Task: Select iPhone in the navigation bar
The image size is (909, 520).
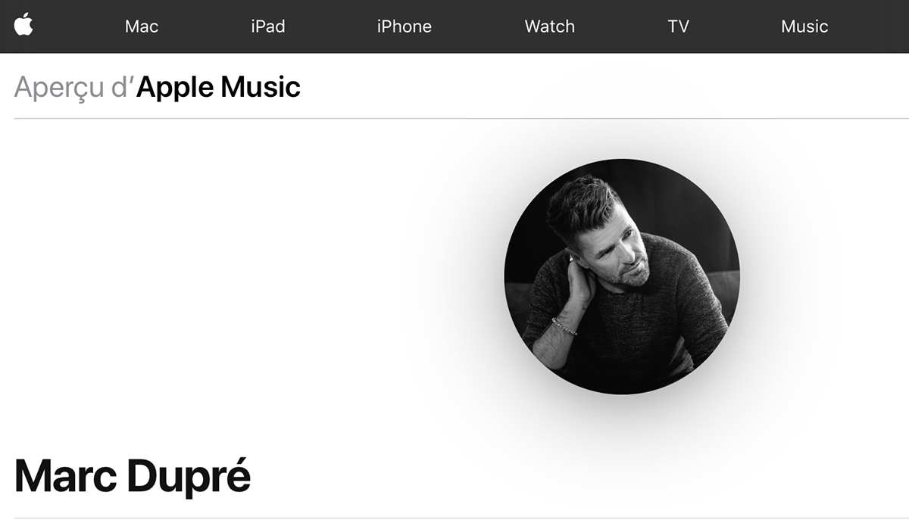Action: pos(405,26)
